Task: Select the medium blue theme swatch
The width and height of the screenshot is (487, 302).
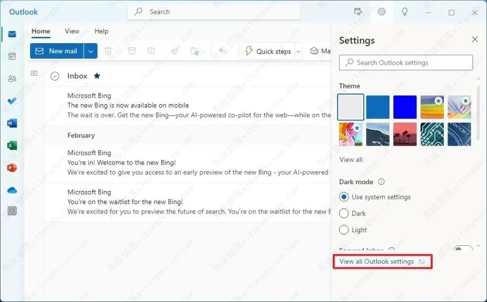Action: pyautogui.click(x=377, y=107)
